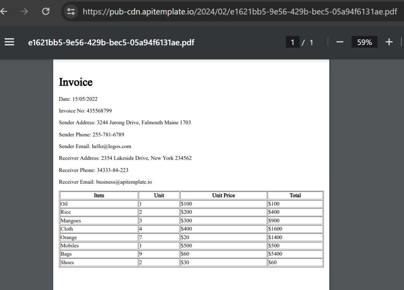This screenshot has height=290, width=404.
Task: Open site information icon in address bar
Action: pos(71,11)
